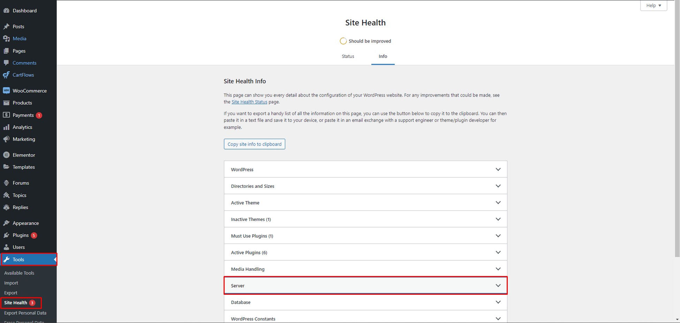Screen dimensions: 680x323
Task: Open the Export submenu item
Action: pos(11,293)
